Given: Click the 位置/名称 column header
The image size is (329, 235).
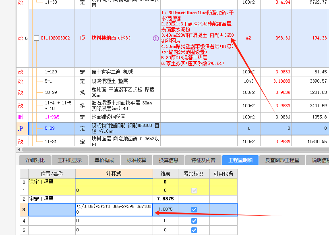Looking at the screenshot, I should coord(52,174).
